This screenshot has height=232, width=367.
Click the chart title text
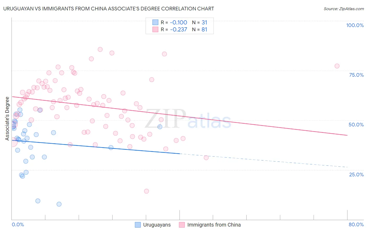coord(109,9)
